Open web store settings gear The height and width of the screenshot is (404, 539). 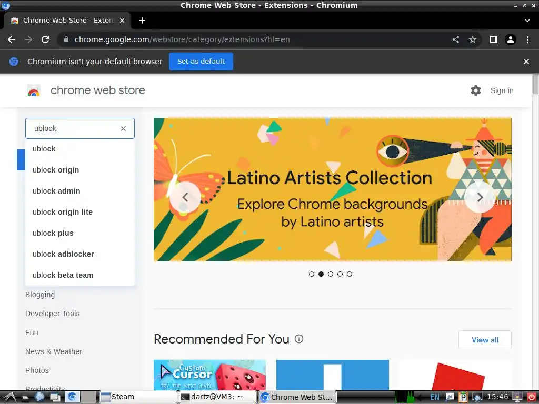point(476,90)
